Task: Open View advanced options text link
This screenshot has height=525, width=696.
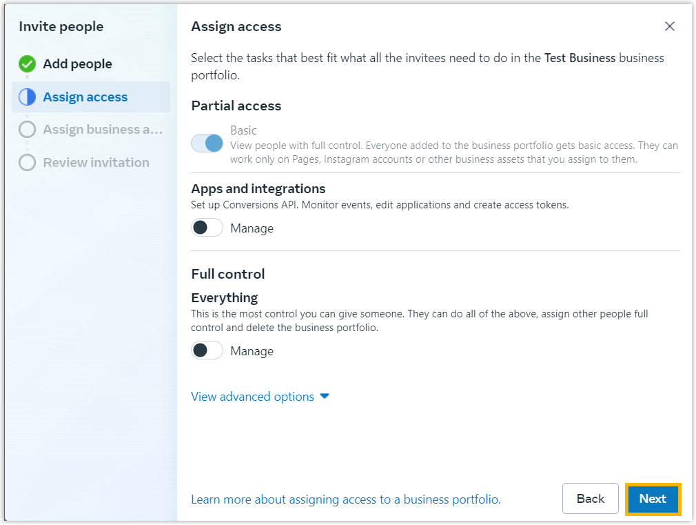Action: (x=252, y=397)
